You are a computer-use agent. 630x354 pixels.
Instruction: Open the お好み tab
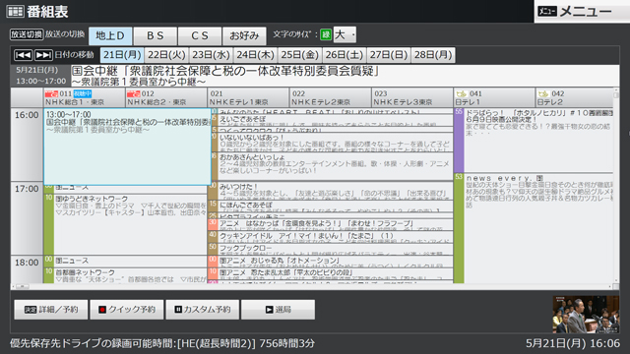click(x=244, y=36)
